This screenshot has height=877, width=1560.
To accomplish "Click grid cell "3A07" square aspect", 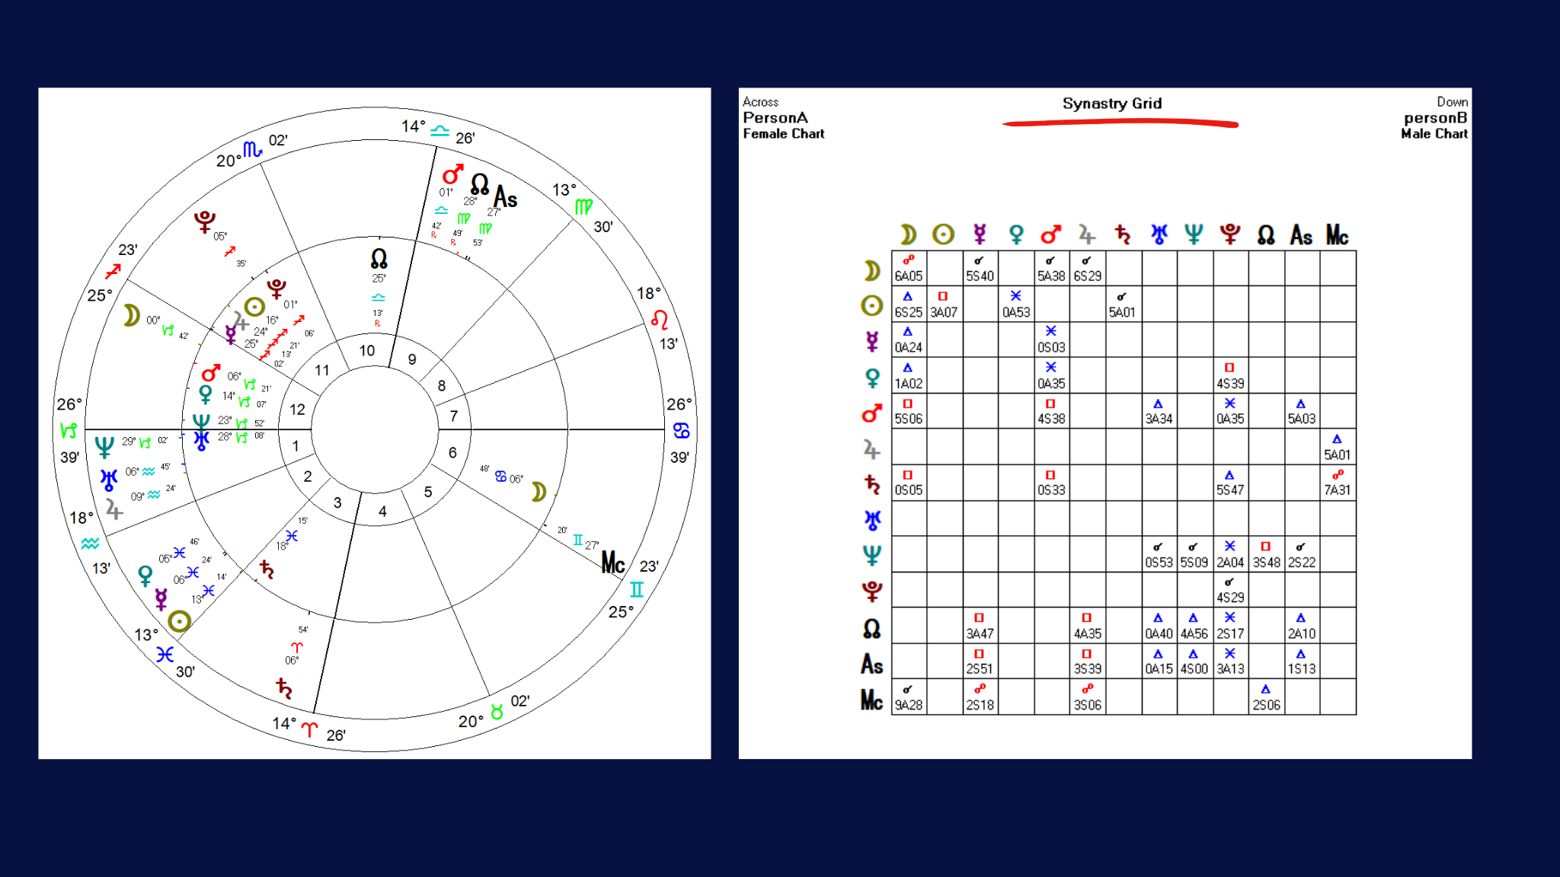I will point(945,305).
